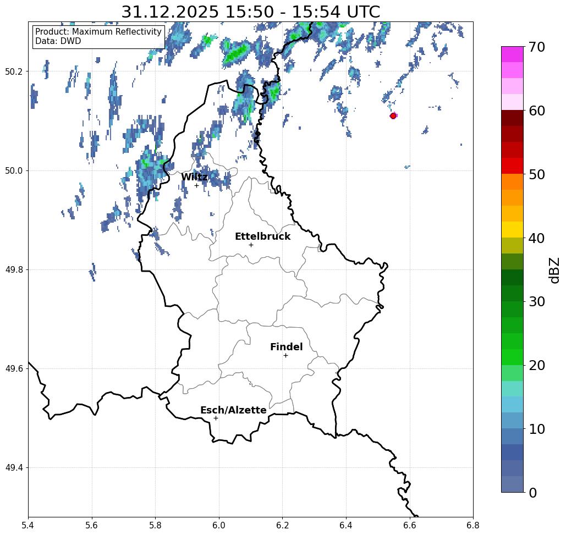Click the colorbar tick label 50
Screen dimensions: 566x535
point(537,174)
